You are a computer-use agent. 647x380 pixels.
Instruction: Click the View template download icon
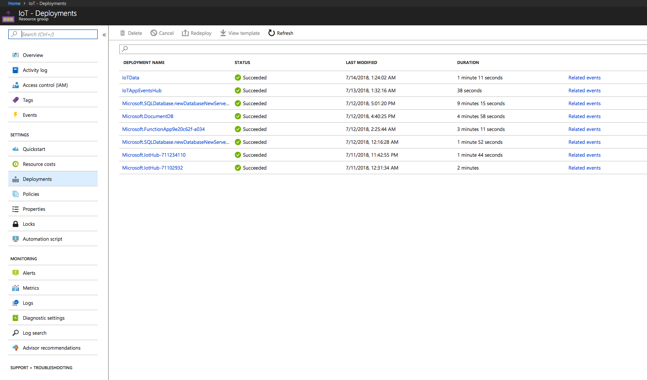(x=223, y=33)
